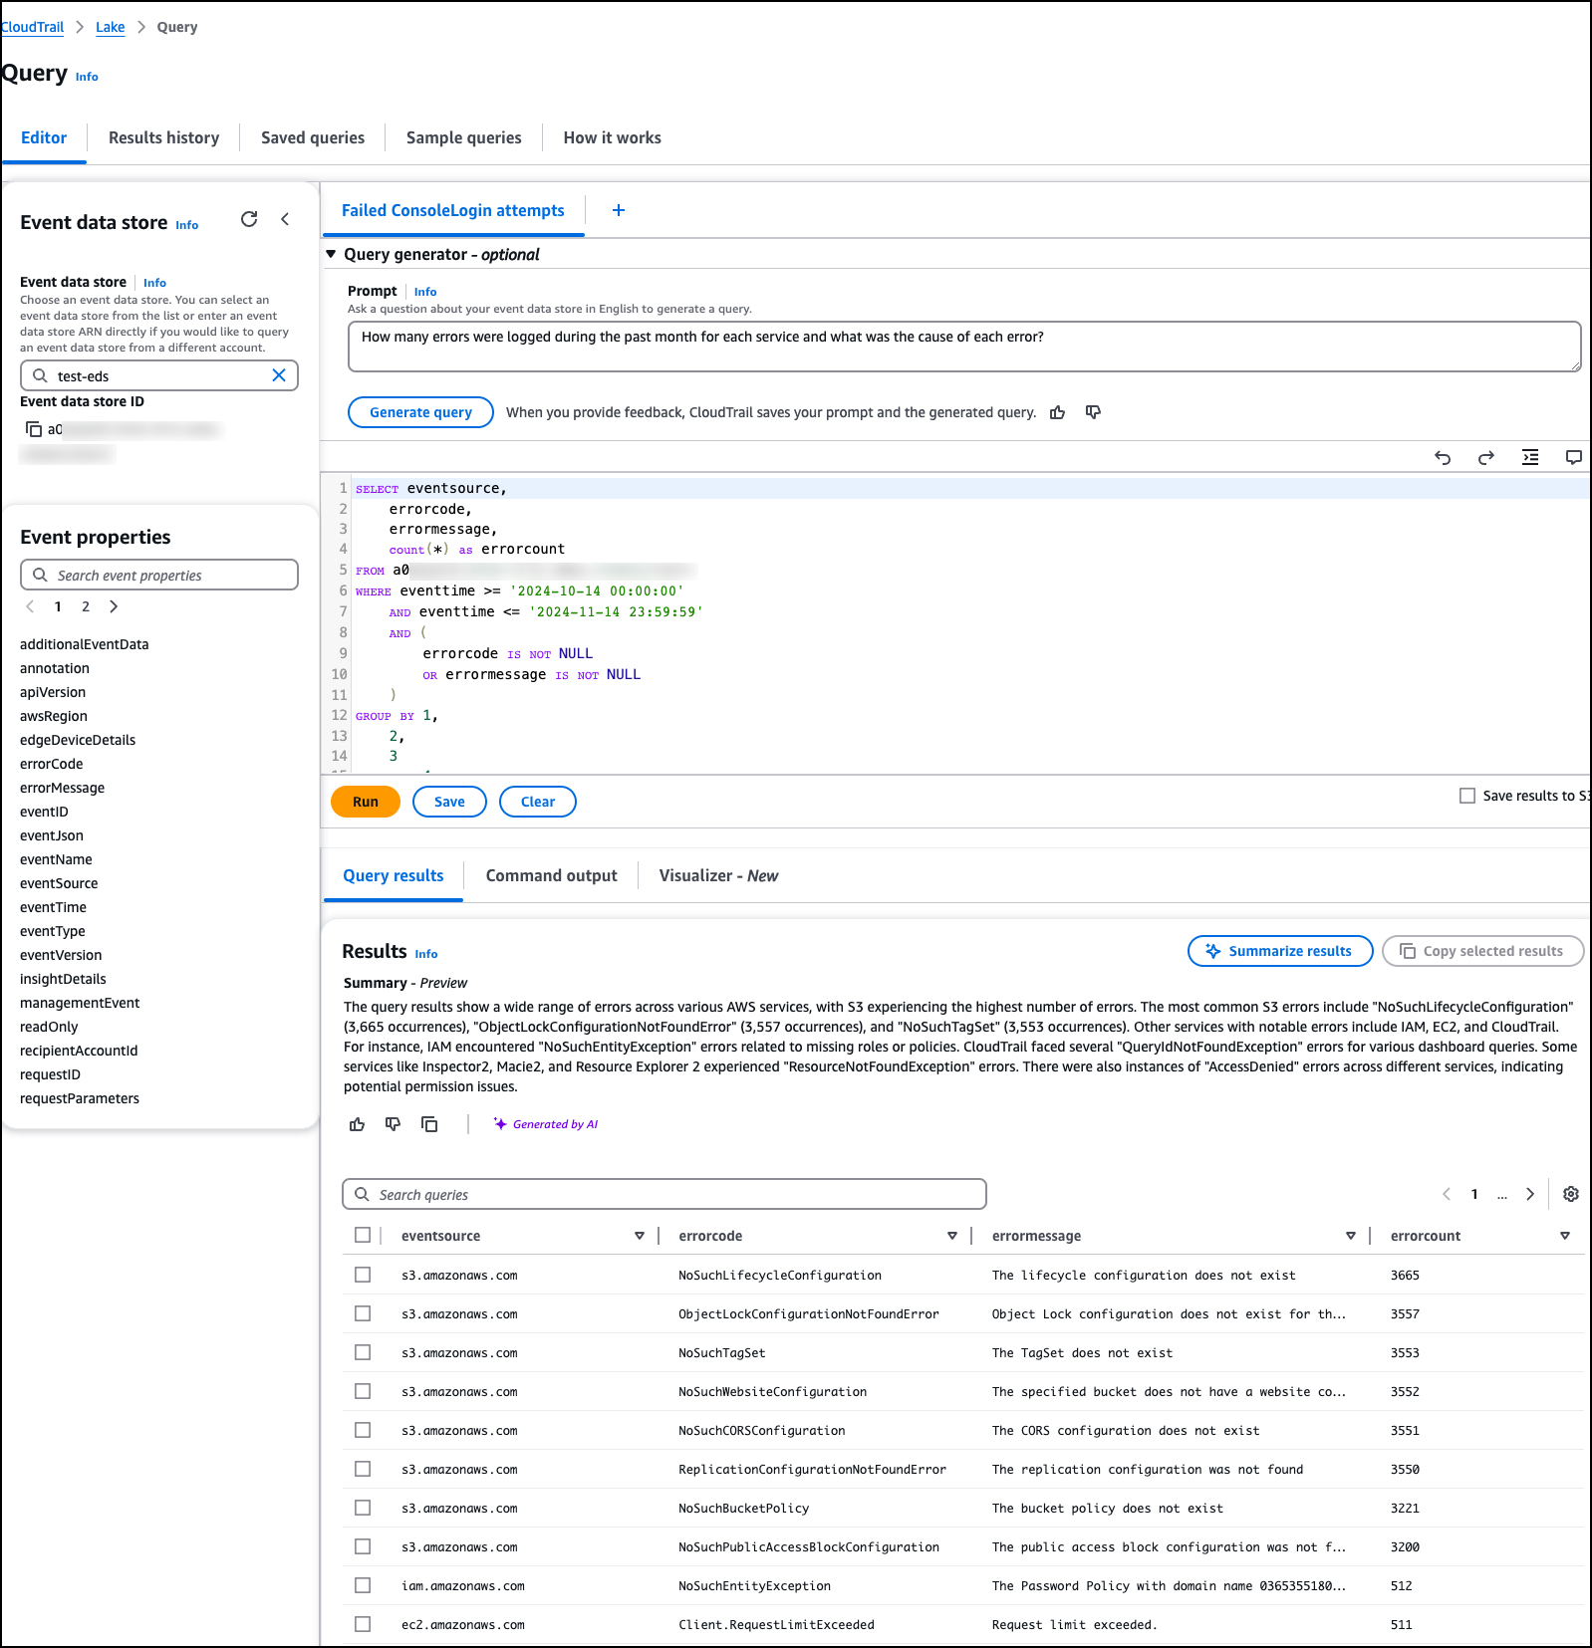Collapse the Event data store side panel
The image size is (1592, 1648).
[285, 219]
